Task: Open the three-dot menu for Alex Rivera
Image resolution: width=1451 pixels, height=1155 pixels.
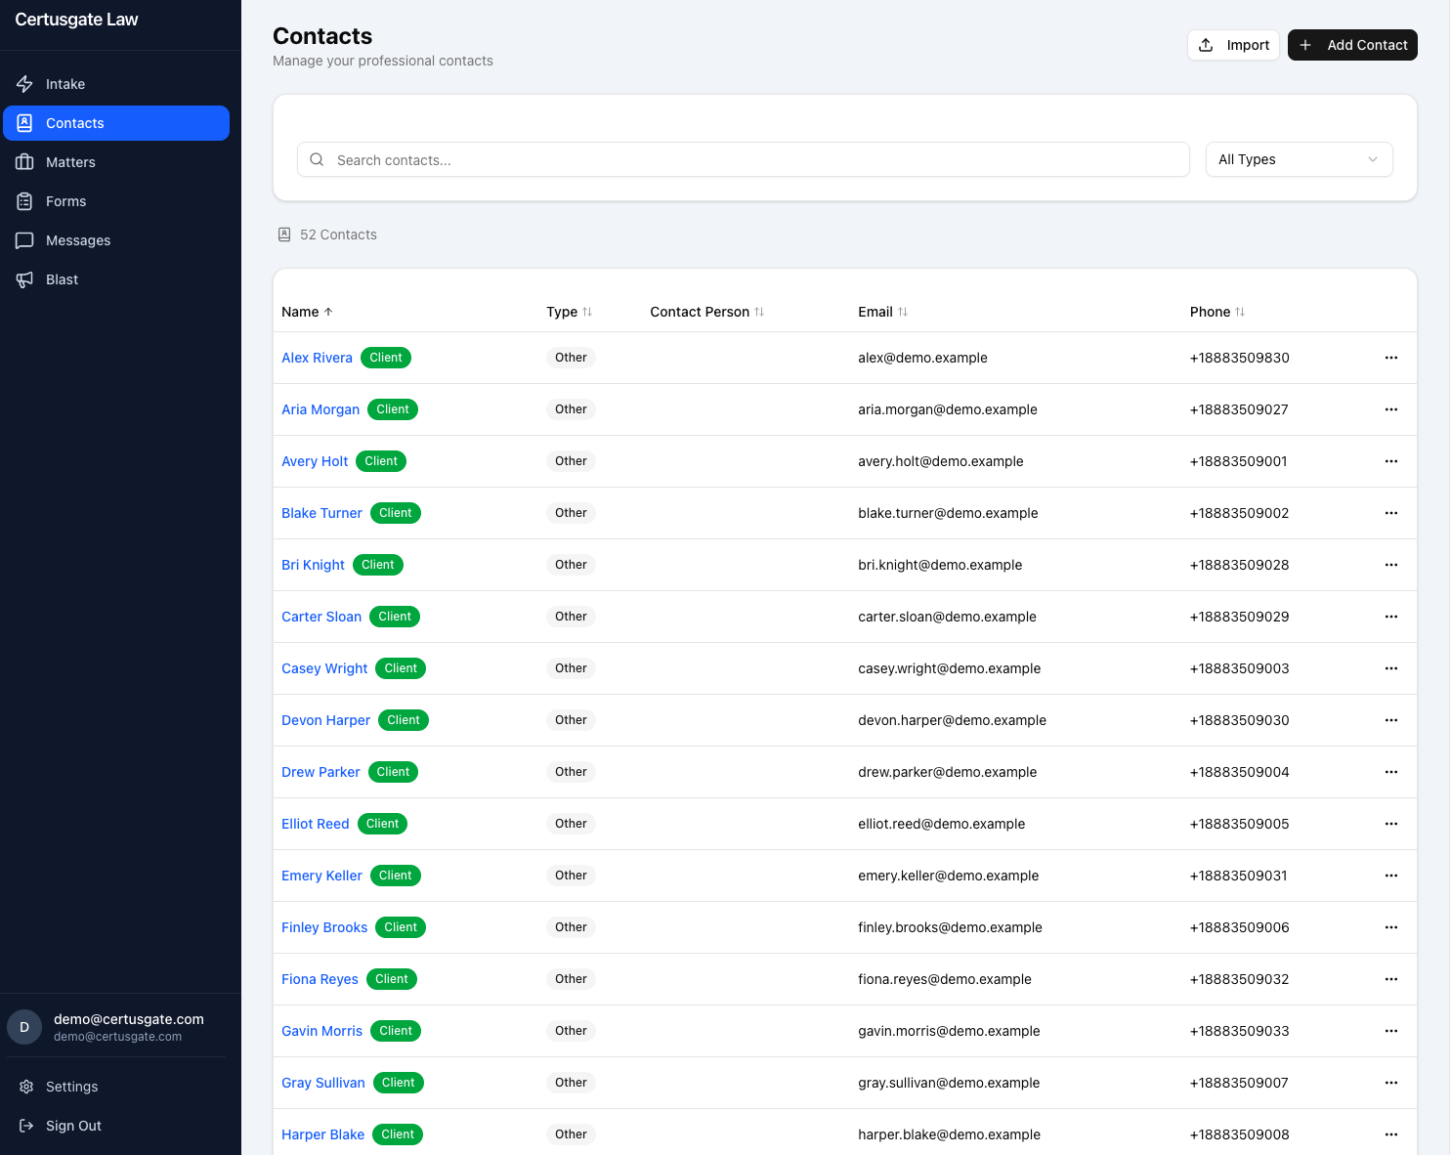Action: click(1390, 358)
